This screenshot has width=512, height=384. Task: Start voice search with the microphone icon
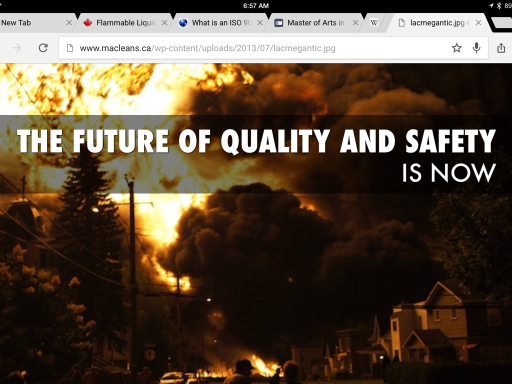coord(476,48)
